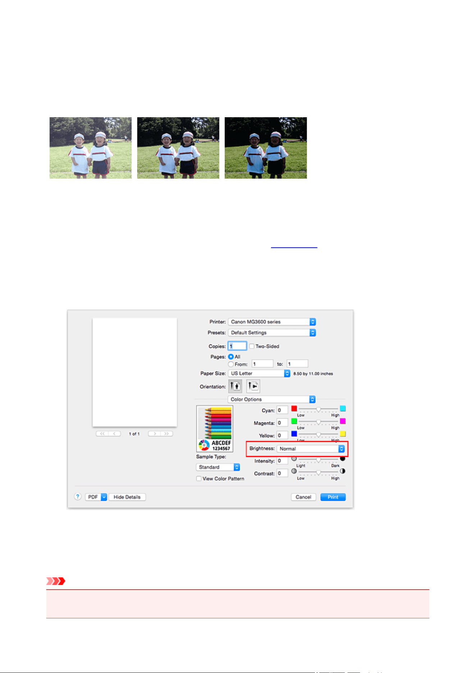Enable View Color Pattern checkbox
The image size is (476, 673).
tap(199, 479)
